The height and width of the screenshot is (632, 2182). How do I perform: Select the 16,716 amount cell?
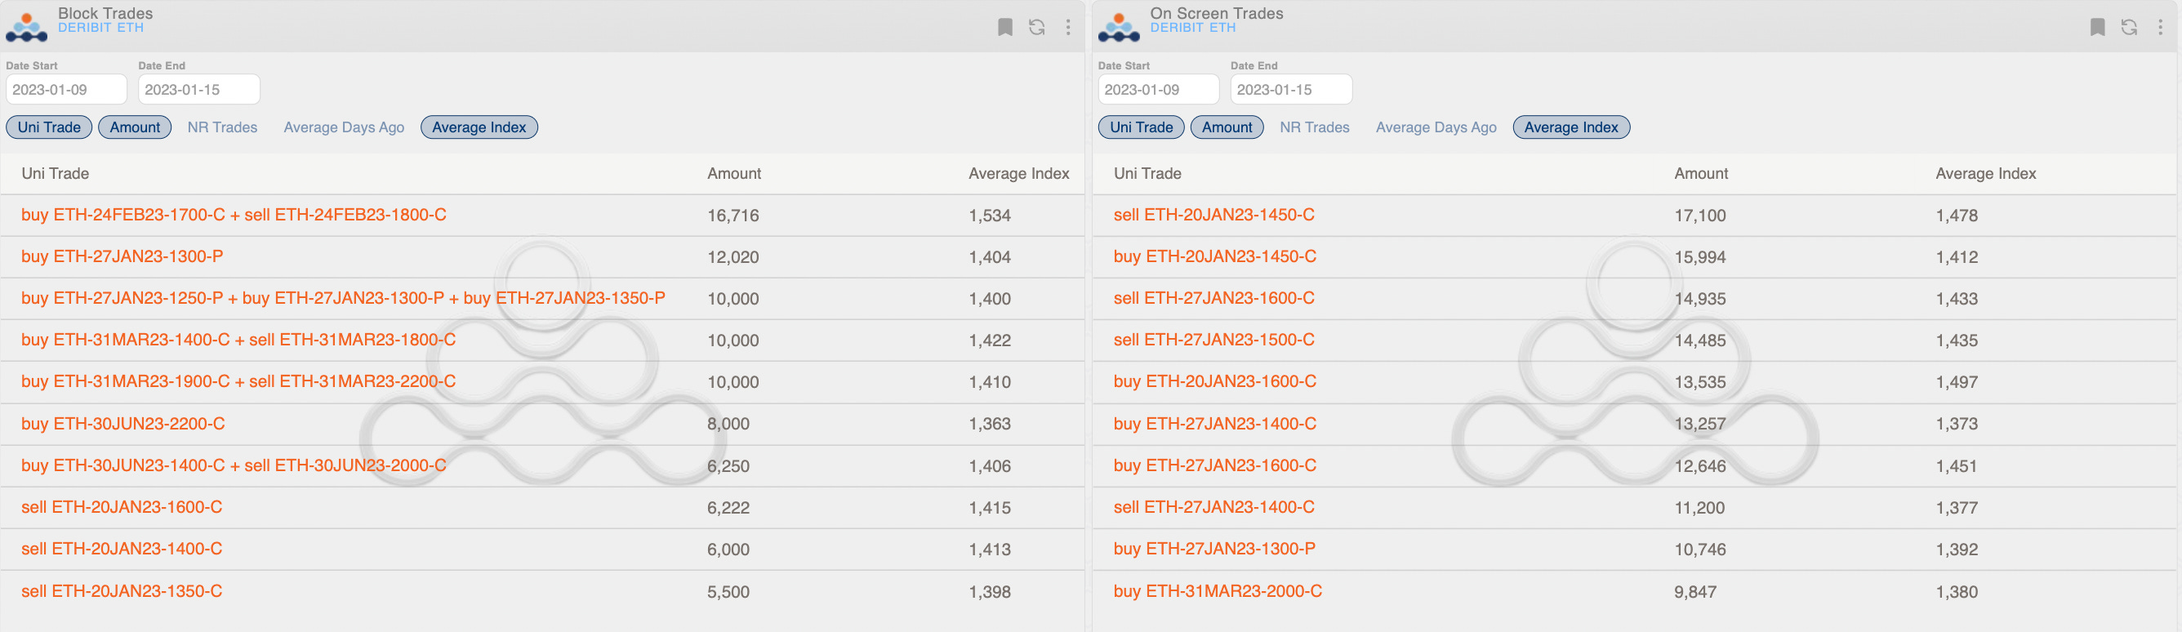[x=733, y=216]
